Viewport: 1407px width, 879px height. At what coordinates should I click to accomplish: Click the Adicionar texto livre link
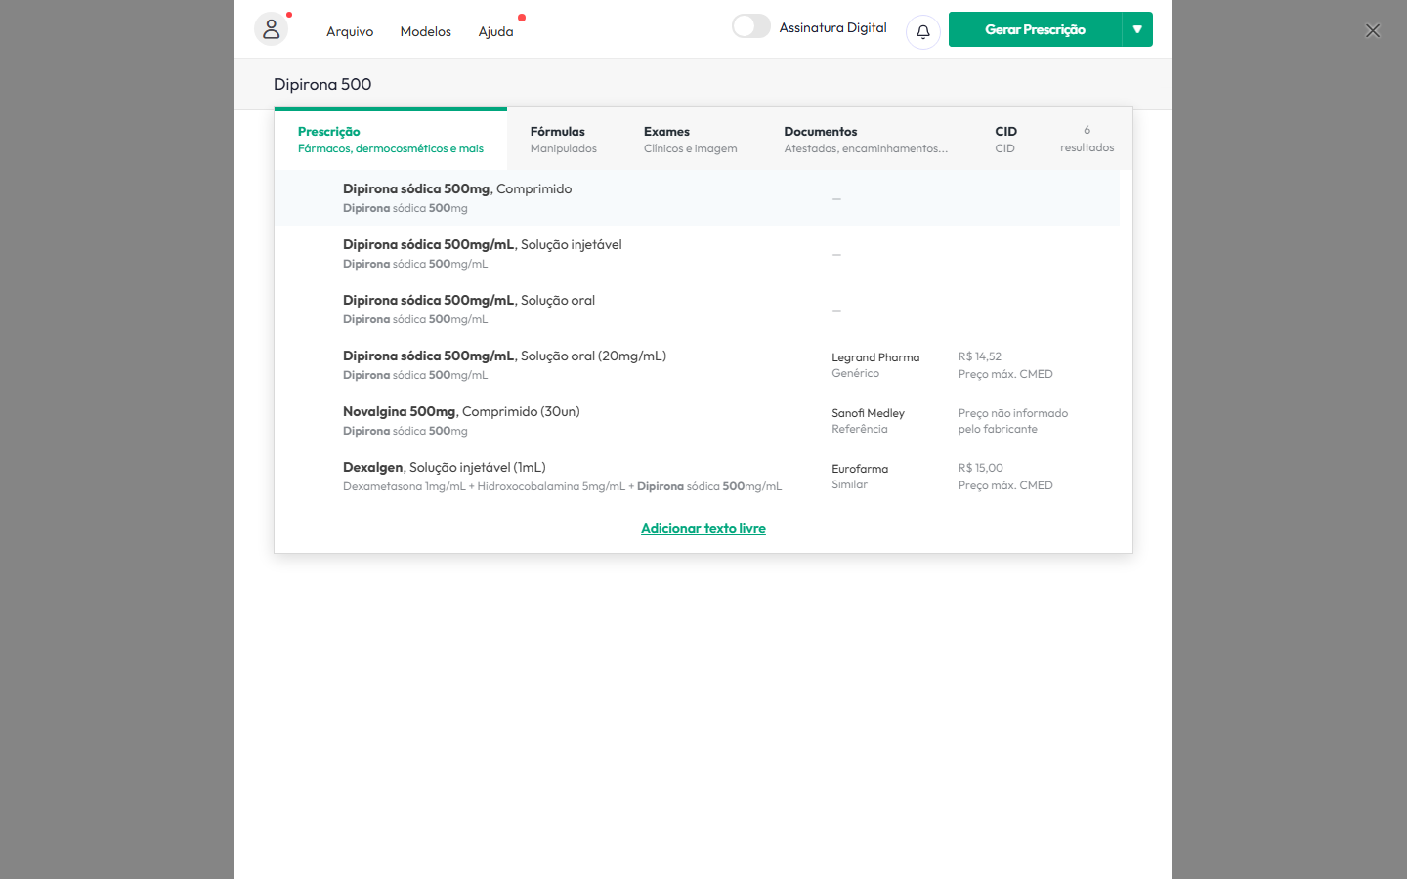tap(703, 528)
